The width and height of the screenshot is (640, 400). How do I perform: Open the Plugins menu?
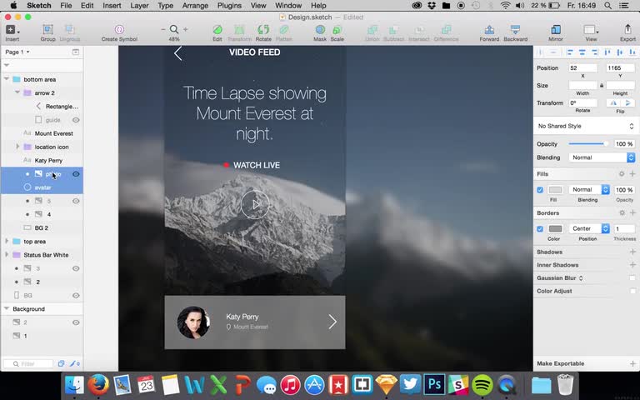(229, 6)
